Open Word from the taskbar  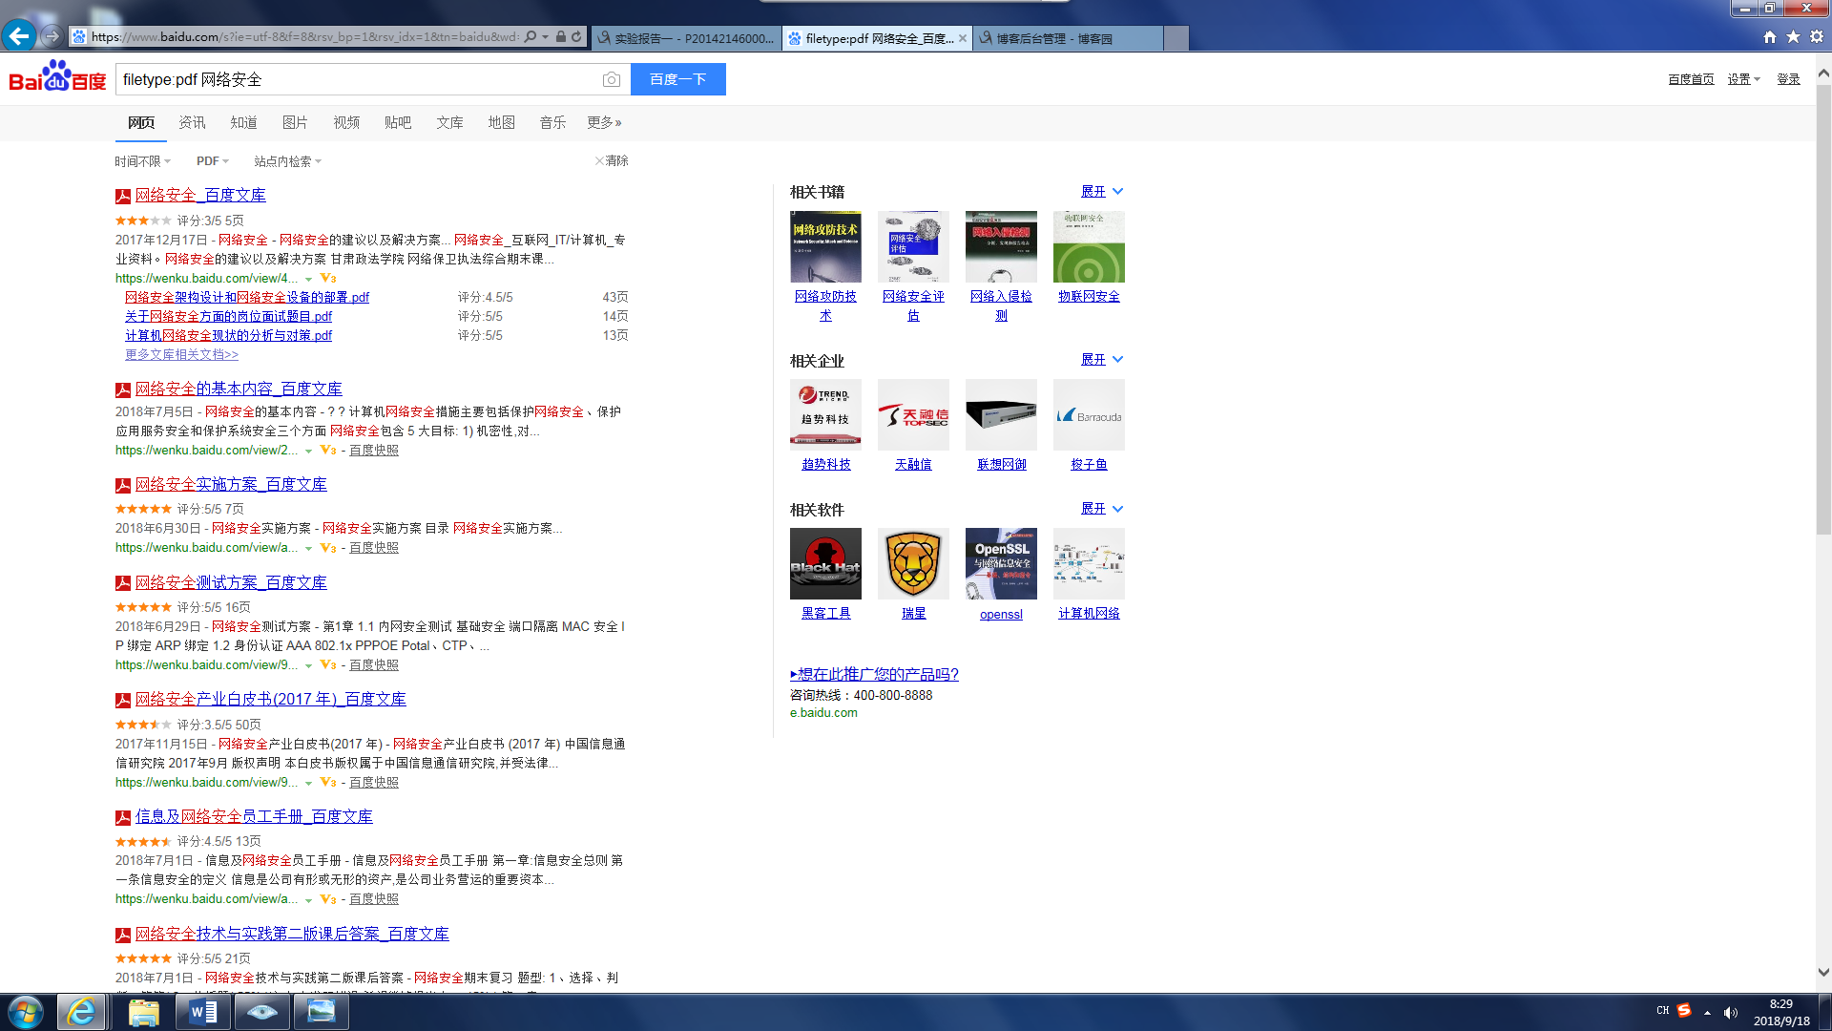203,1012
